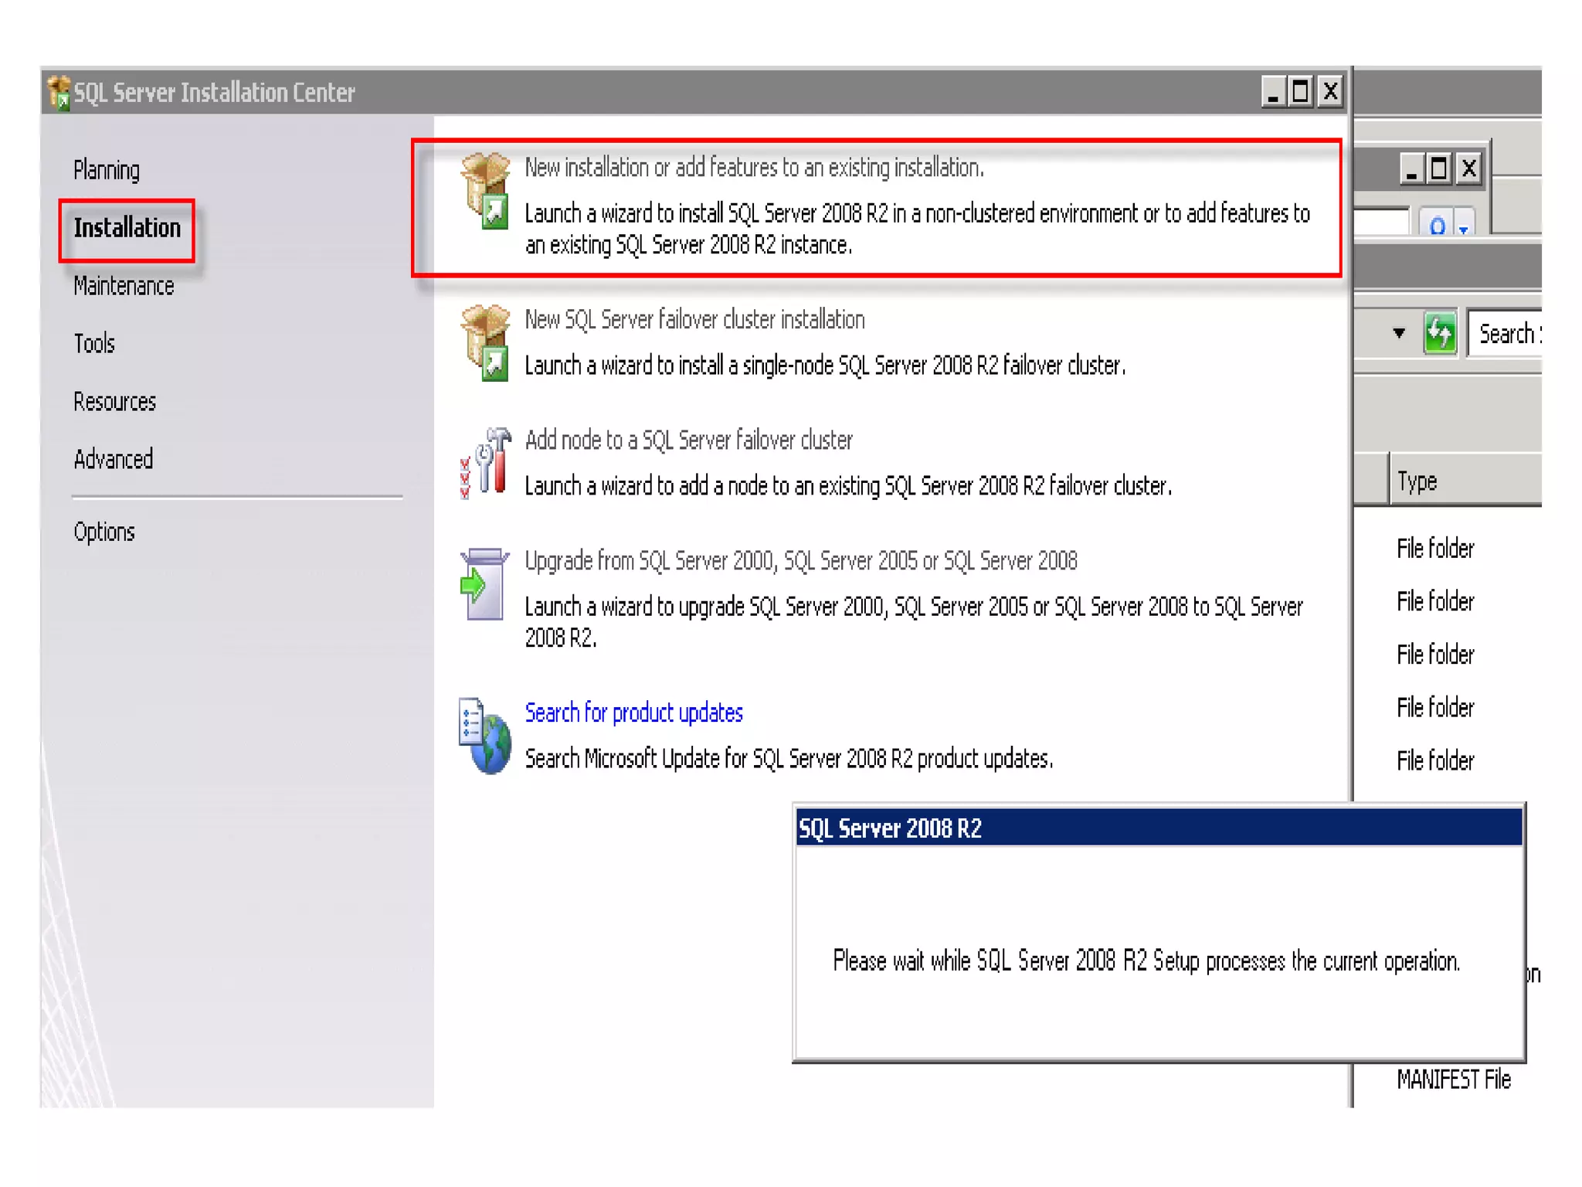The image size is (1582, 1187).
Task: Click the Search for product updates link
Action: tap(633, 712)
